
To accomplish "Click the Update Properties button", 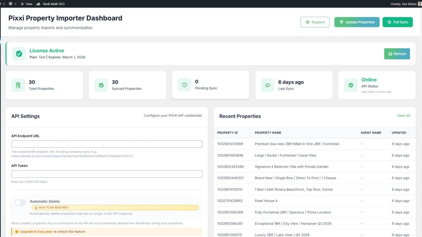I will [356, 22].
